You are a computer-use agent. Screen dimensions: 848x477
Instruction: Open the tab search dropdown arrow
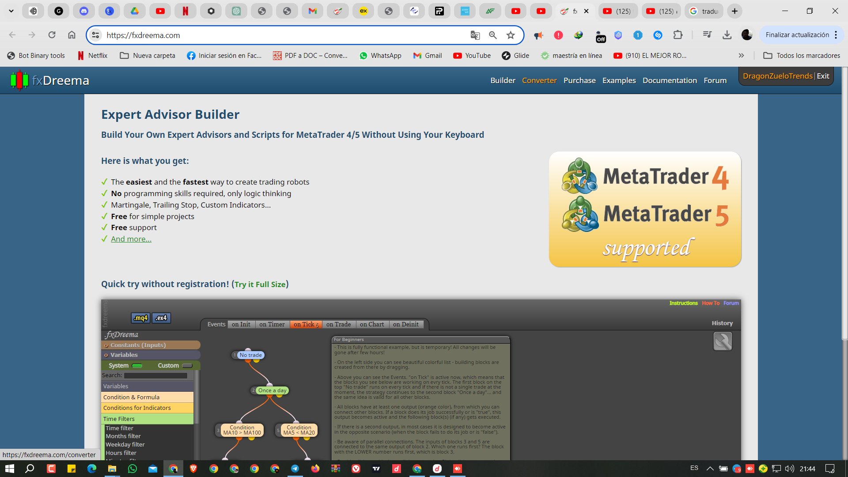point(11,11)
